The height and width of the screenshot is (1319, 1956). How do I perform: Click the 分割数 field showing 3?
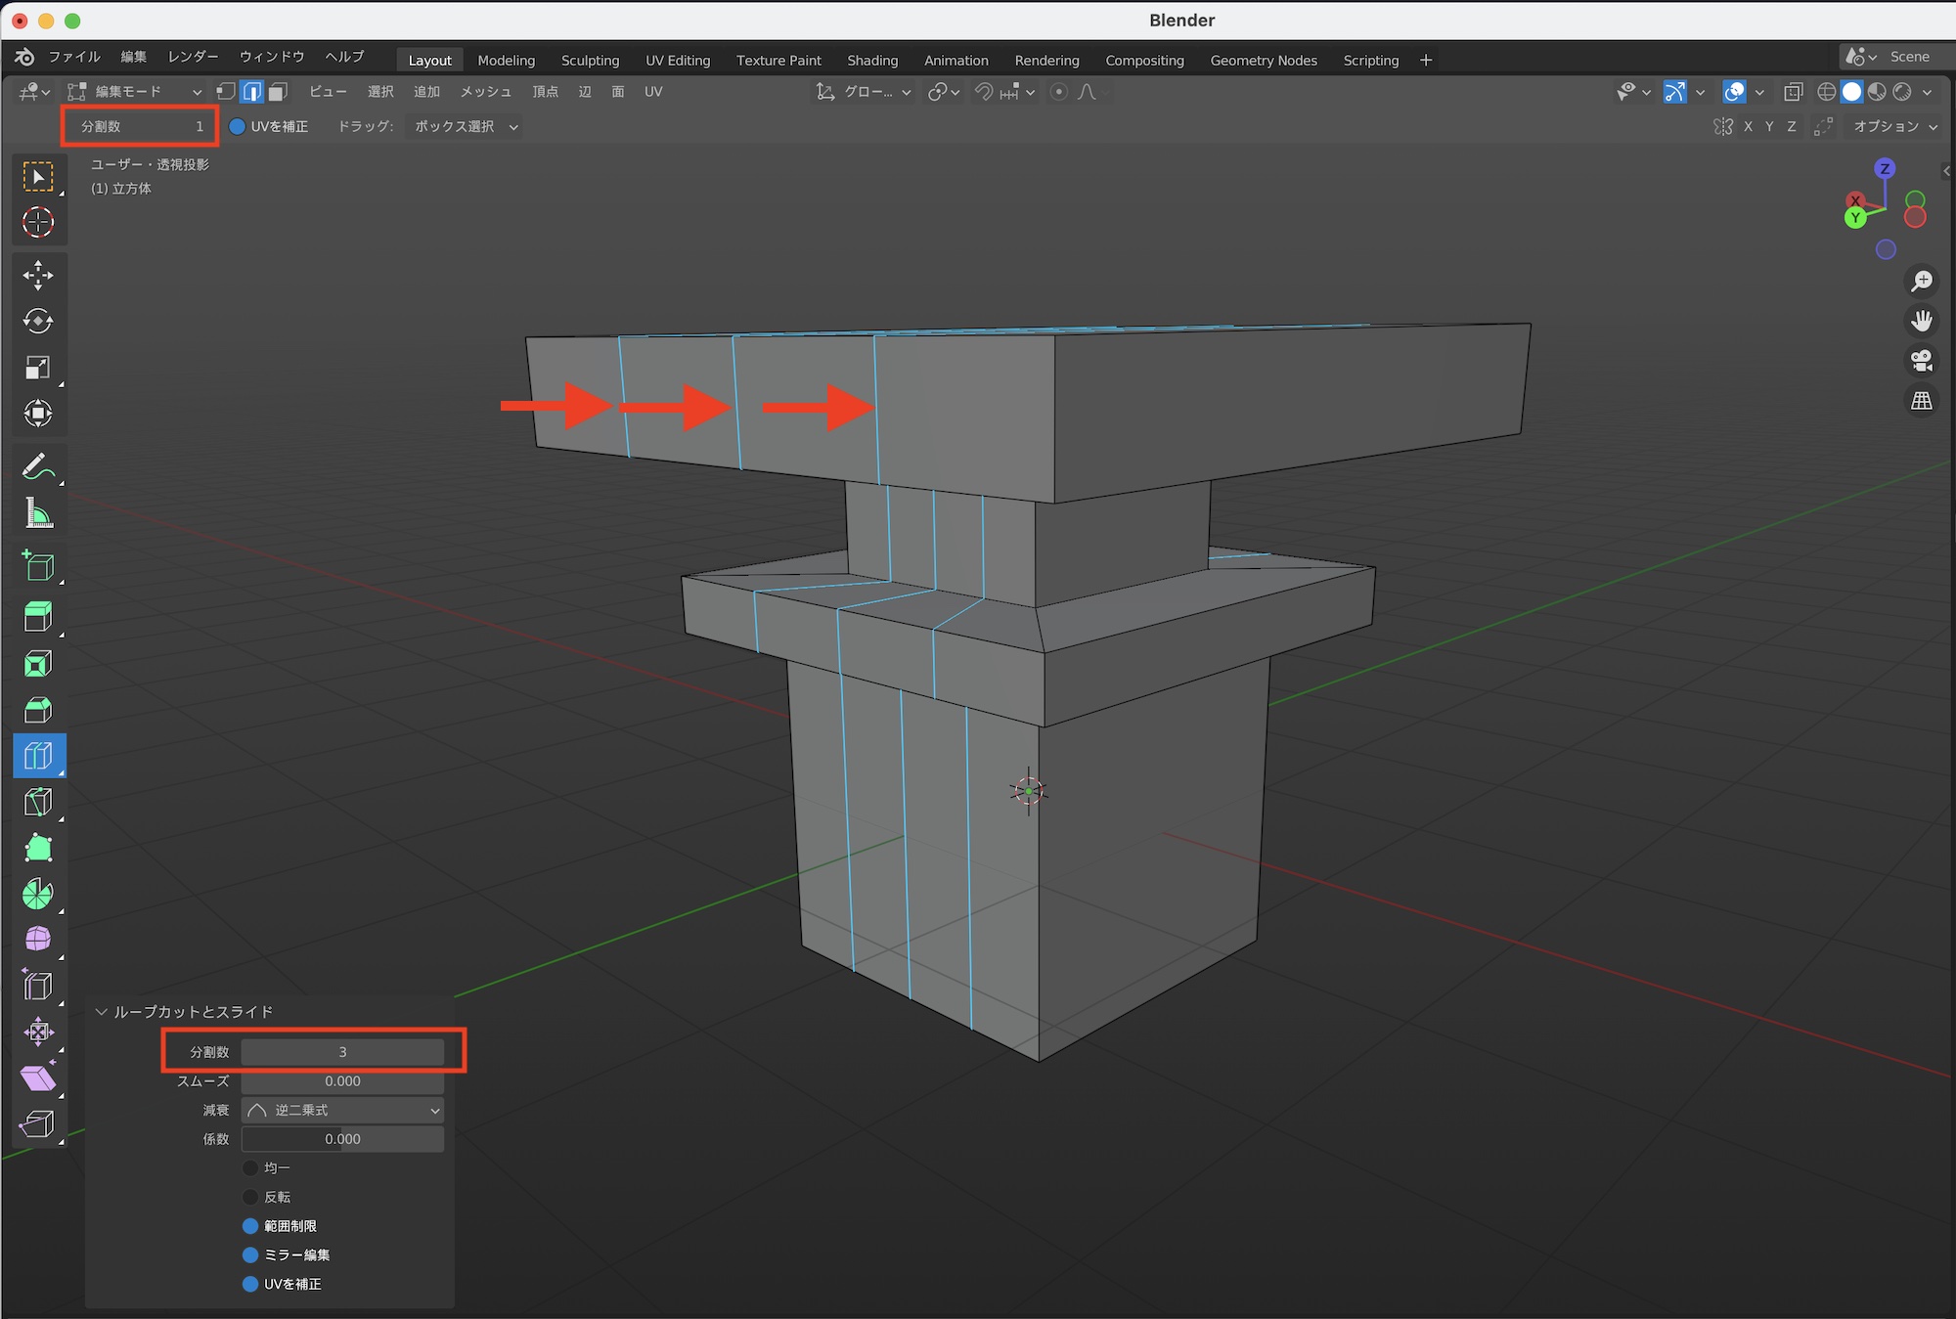click(342, 1052)
